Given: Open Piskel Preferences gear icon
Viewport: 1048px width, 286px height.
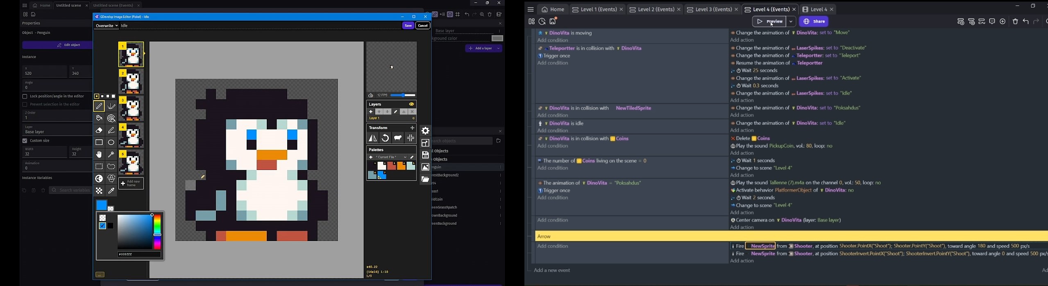Looking at the screenshot, I should pos(426,131).
